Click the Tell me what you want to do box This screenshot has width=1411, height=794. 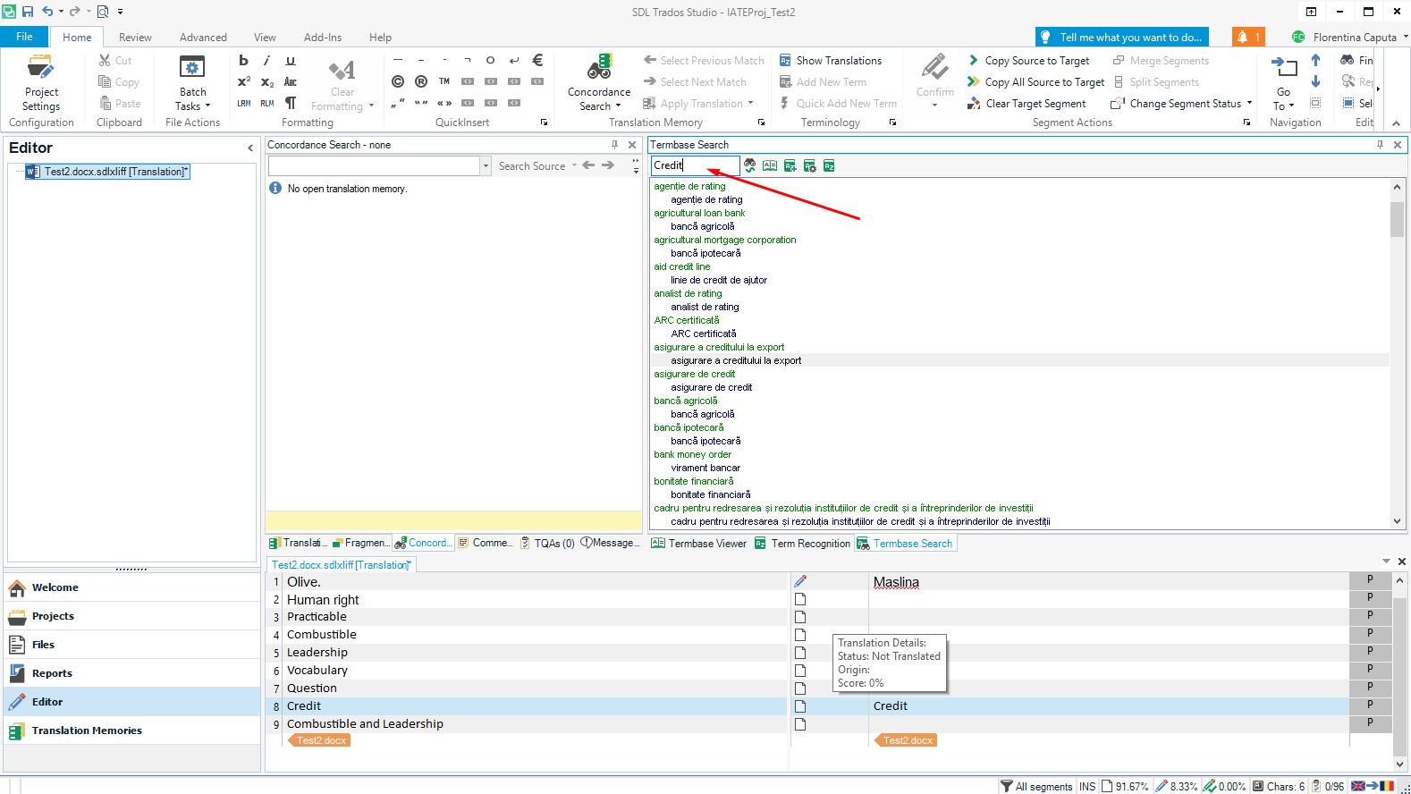click(1121, 37)
